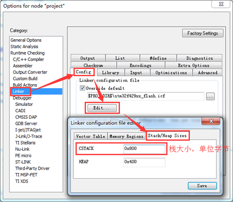Screen dimensions: 233x202
Task: Select PE micro entry
Action: [x=23, y=156]
